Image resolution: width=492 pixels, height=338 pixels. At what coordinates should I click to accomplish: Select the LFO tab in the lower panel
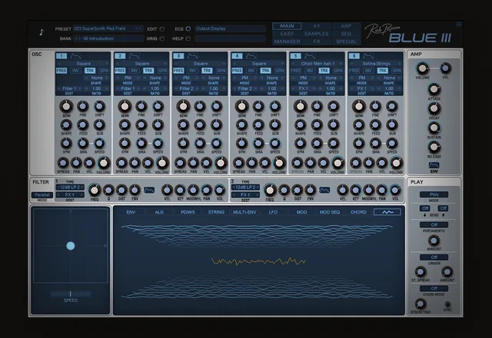pos(273,212)
